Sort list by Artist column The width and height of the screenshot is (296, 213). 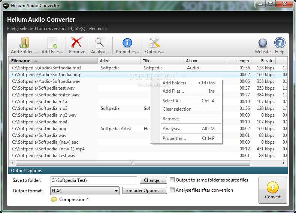[119, 61]
